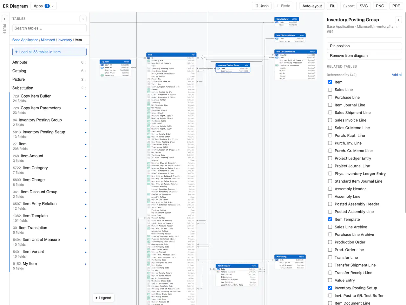The width and height of the screenshot is (406, 305).
Task: Click Pin position button
Action: [364, 46]
